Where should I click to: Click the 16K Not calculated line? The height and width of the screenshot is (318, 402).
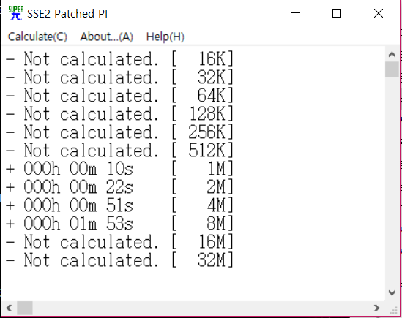pyautogui.click(x=120, y=59)
